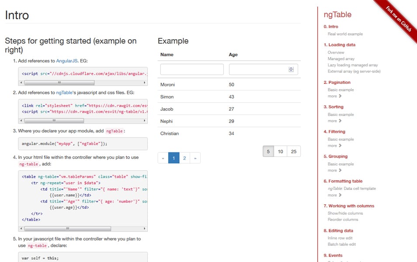Image resolution: width=417 pixels, height=262 pixels.
Task: Open Reorder columns link
Action: pos(343,220)
